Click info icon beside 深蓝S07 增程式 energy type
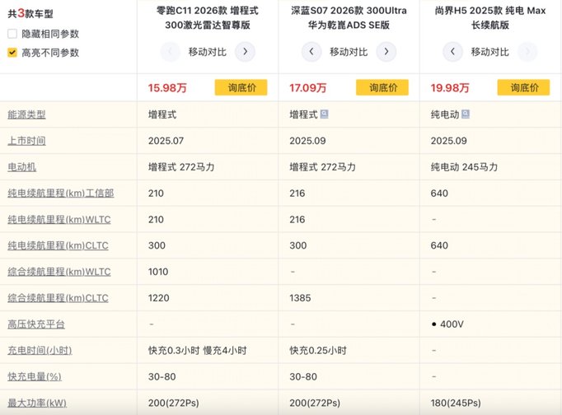The image size is (562, 415). 325,114
